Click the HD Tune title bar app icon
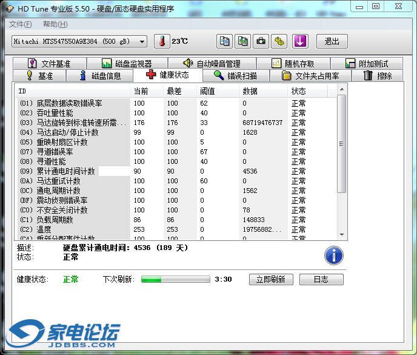The image size is (417, 355). pyautogui.click(x=10, y=8)
